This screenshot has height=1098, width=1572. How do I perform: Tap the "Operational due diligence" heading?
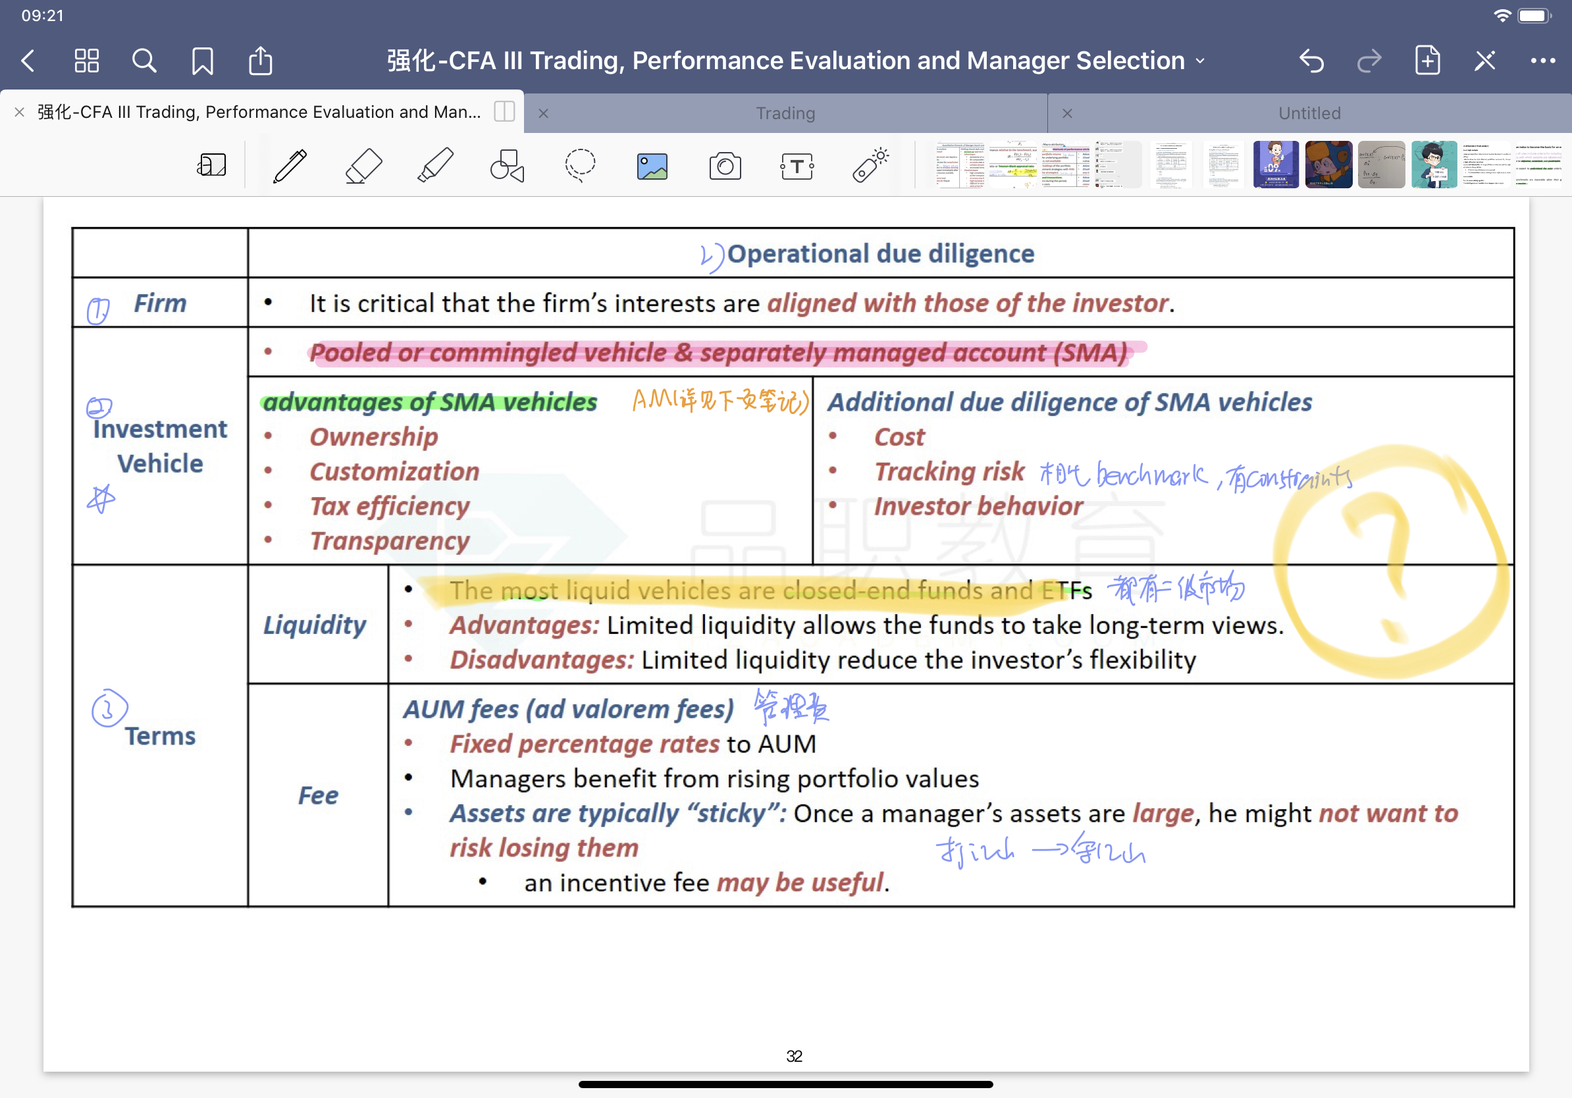[x=881, y=254]
